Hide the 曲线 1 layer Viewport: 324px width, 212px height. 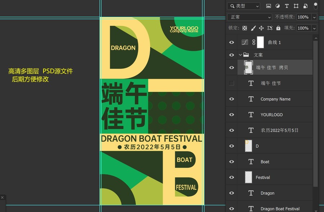coord(231,42)
